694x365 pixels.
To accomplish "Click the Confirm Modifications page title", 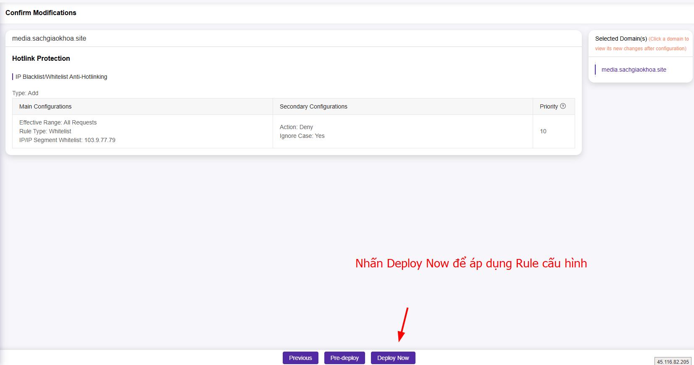I will [x=41, y=13].
